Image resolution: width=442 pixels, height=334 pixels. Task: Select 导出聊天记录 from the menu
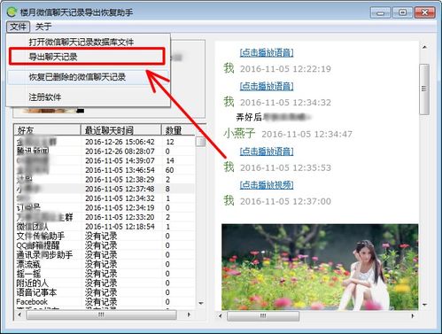87,56
